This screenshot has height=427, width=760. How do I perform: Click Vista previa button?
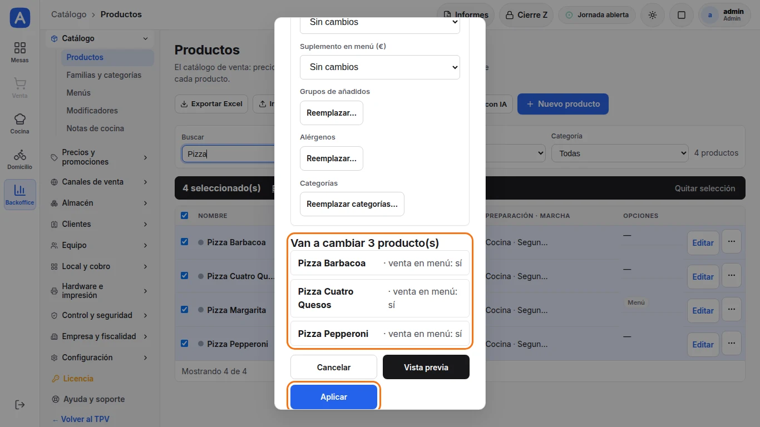point(426,368)
